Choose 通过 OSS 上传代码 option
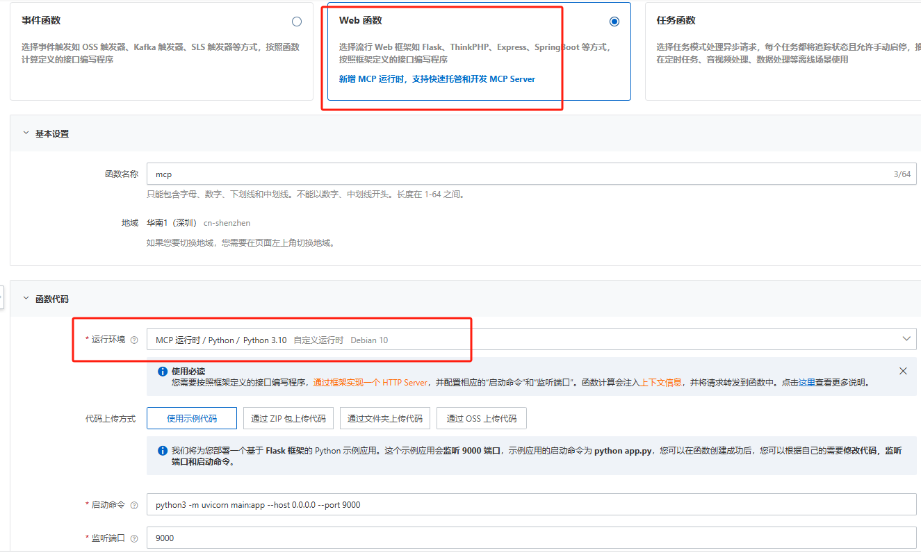Viewport: 921px width, 555px height. (481, 418)
